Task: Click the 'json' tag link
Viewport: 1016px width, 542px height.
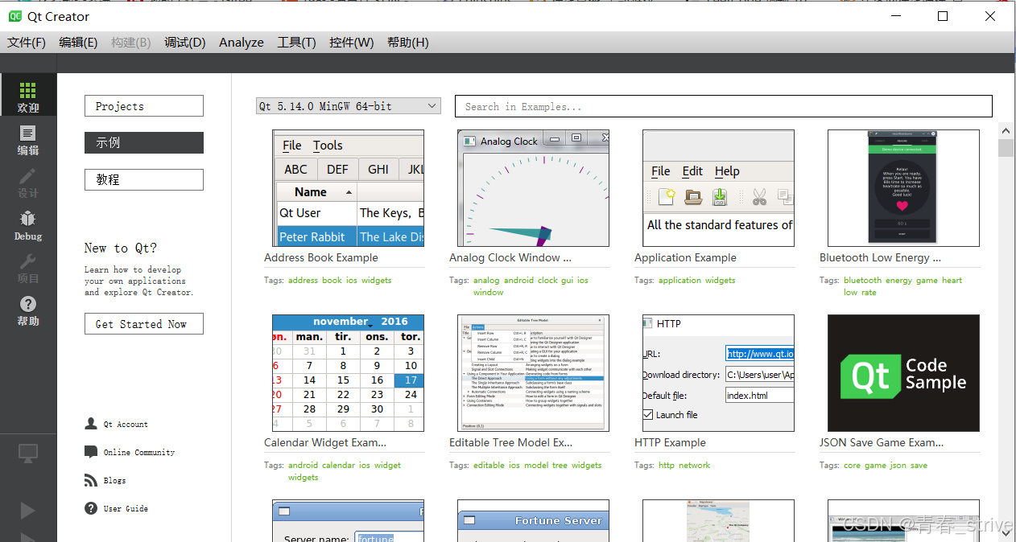Action: pyautogui.click(x=898, y=466)
